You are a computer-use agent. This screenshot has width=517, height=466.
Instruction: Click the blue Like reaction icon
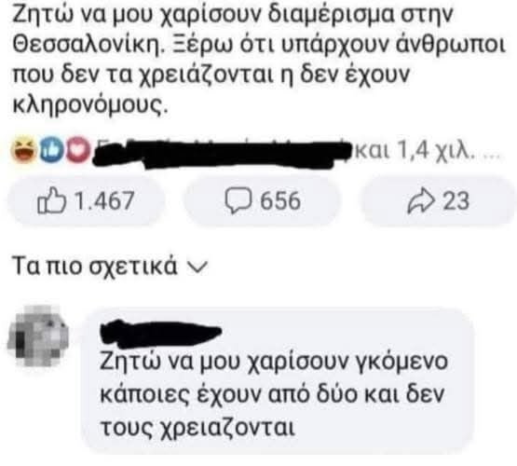52,150
